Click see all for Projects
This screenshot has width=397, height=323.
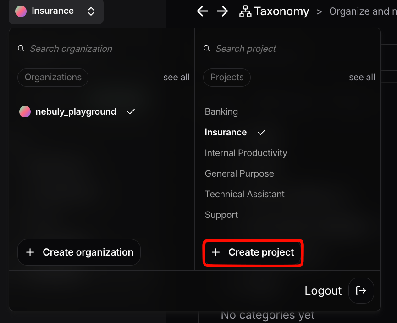[362, 77]
